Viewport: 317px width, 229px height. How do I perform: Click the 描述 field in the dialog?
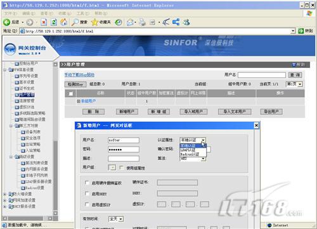pos(124,159)
